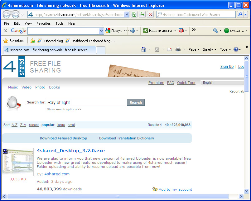Screen dimensions: 251x201
Task: Open the Help menu
Action: pyautogui.click(x=71, y=23)
